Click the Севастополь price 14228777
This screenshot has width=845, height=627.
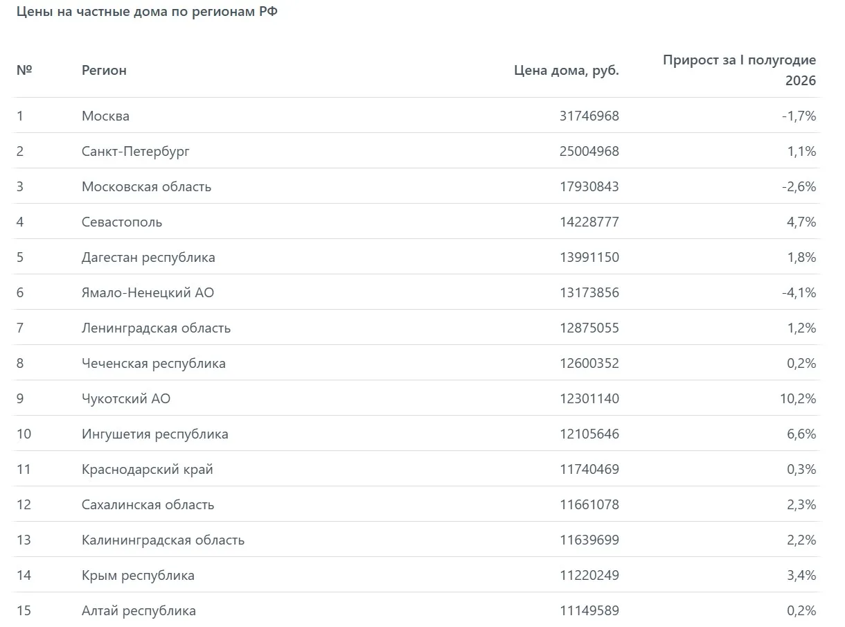[589, 222]
